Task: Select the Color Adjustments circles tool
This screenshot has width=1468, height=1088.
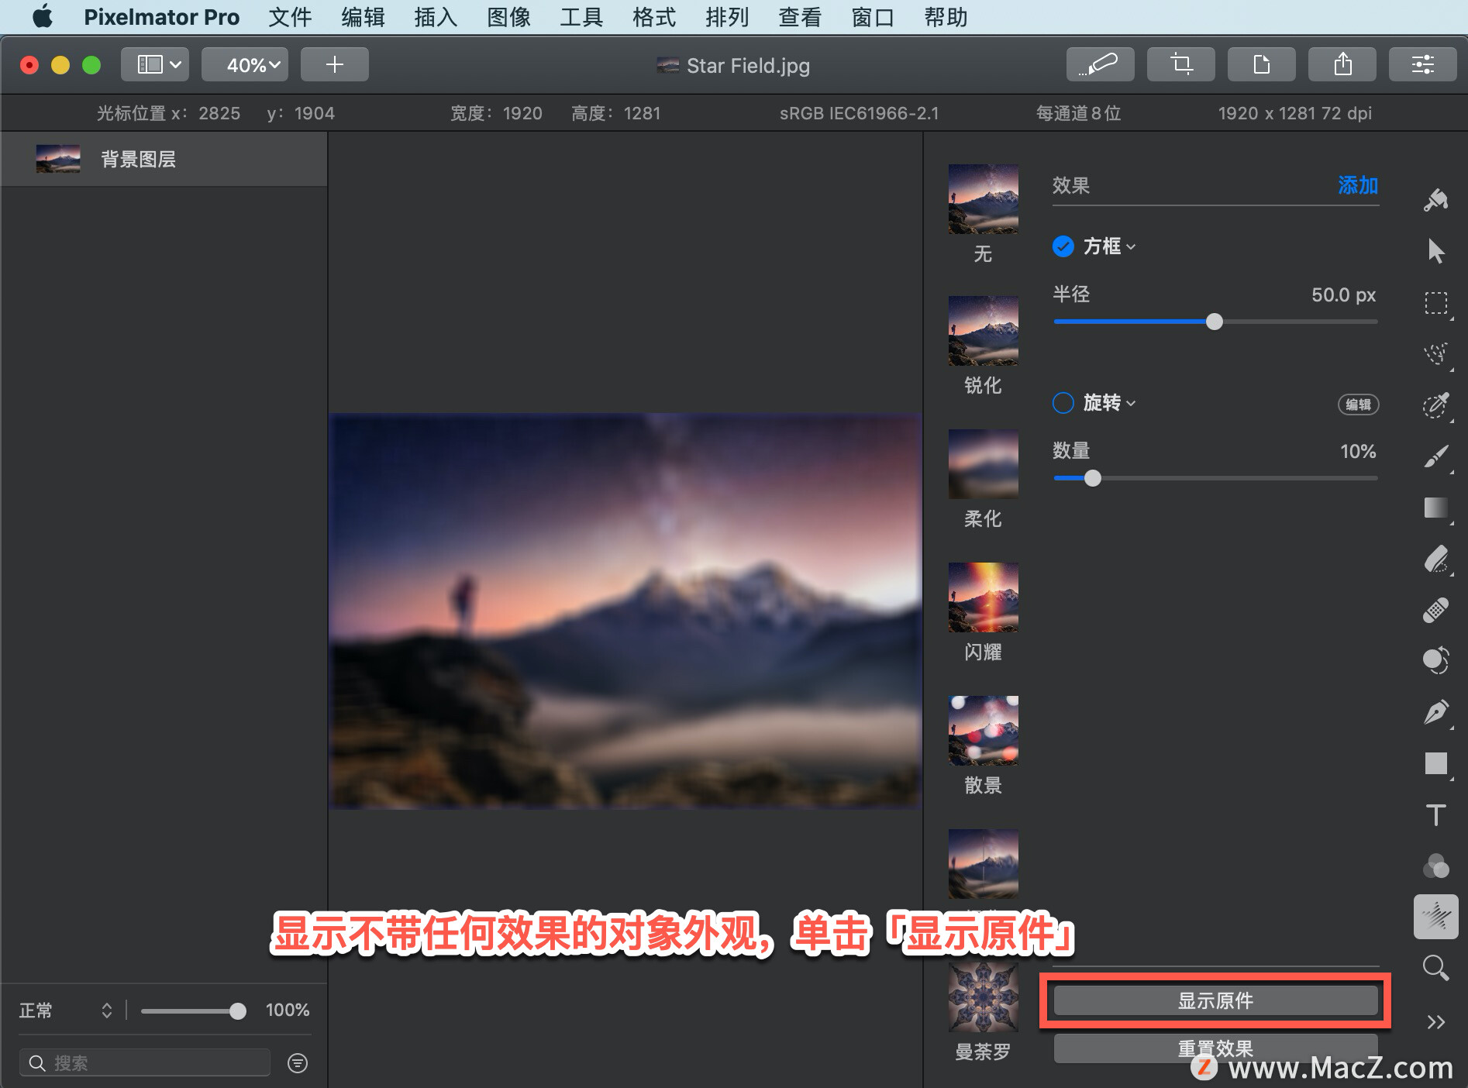Action: (1436, 866)
